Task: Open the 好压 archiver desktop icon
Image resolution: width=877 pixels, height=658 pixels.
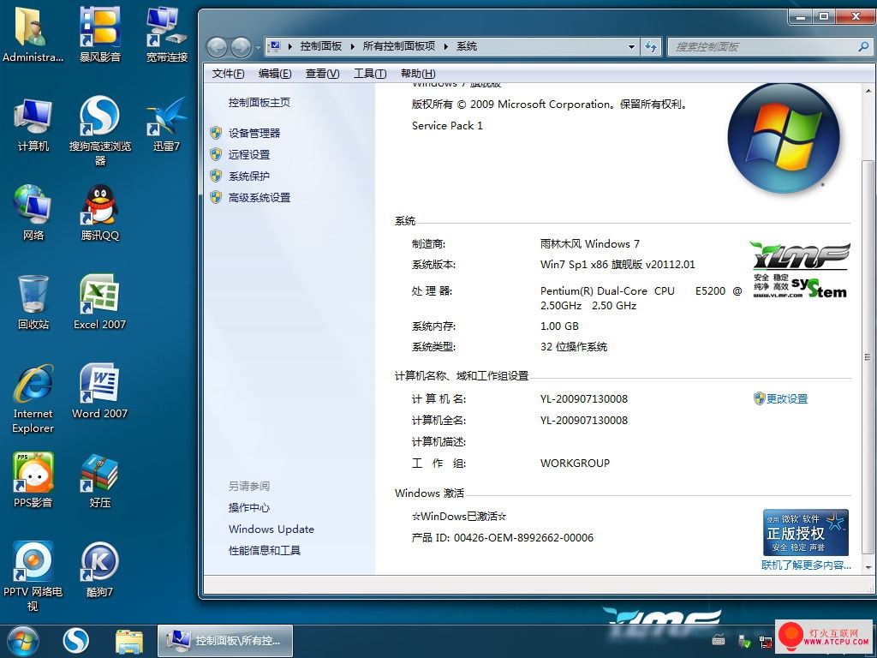Action: pyautogui.click(x=99, y=480)
